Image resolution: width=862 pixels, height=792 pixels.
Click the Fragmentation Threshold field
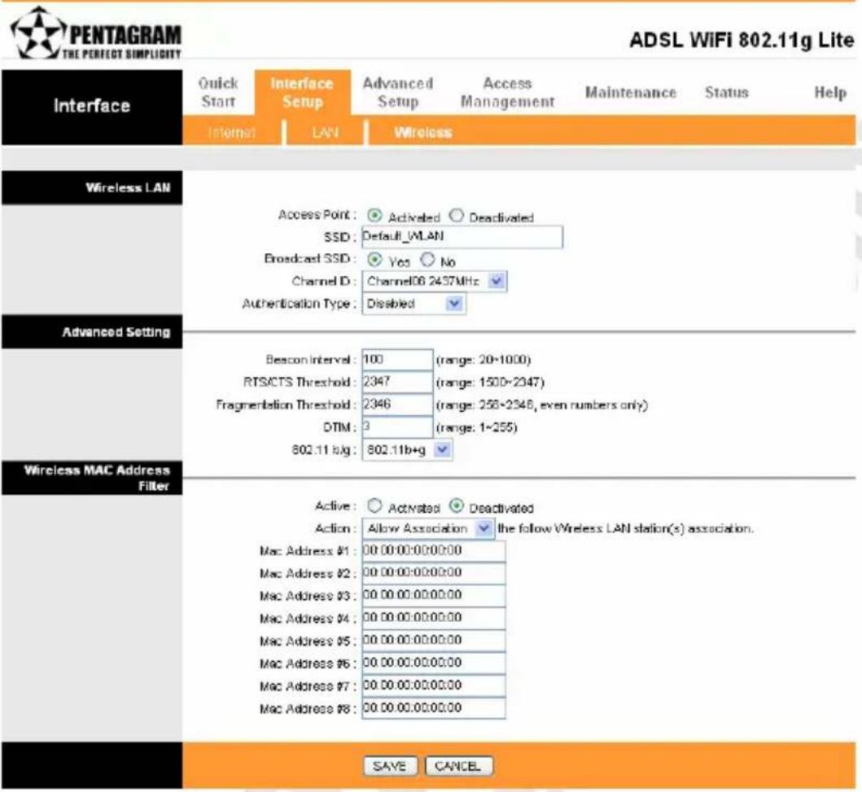[397, 405]
